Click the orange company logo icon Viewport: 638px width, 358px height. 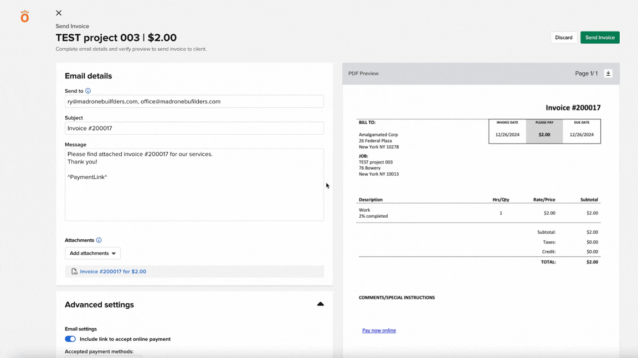pos(24,17)
